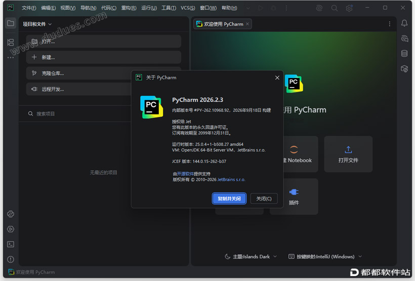Expand the Projects and Files dropdown
This screenshot has width=415, height=281.
37,24
